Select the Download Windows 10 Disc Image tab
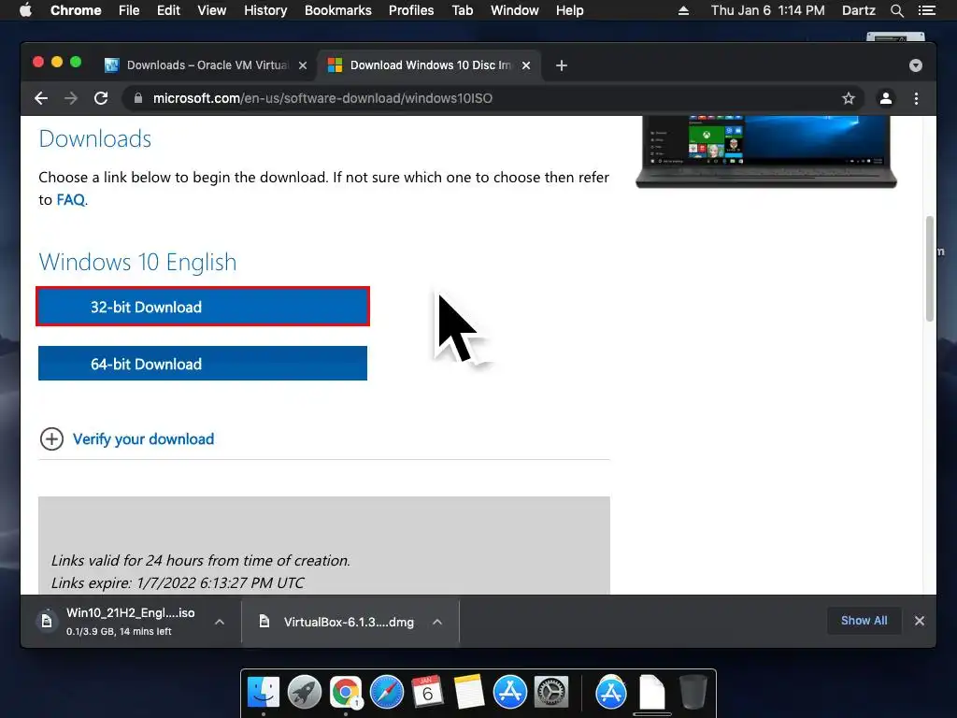Viewport: 957px width, 718px height. [x=429, y=65]
